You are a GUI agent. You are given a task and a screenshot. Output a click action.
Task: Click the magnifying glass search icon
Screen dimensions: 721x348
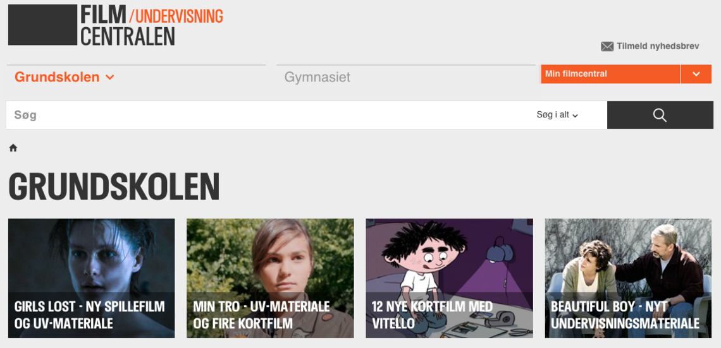click(x=660, y=115)
